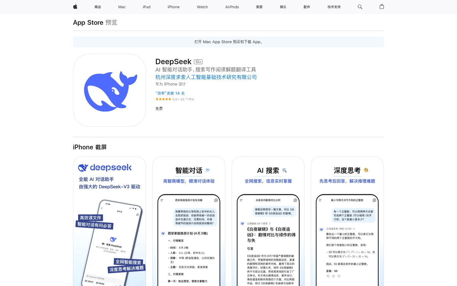Open the 商店 menu item

(x=98, y=7)
